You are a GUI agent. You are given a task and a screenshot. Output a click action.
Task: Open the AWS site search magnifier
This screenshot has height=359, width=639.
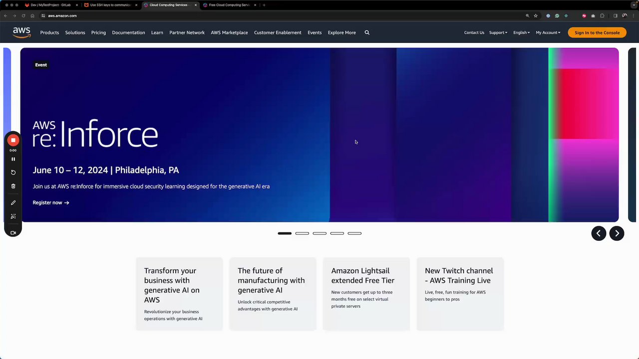367,32
